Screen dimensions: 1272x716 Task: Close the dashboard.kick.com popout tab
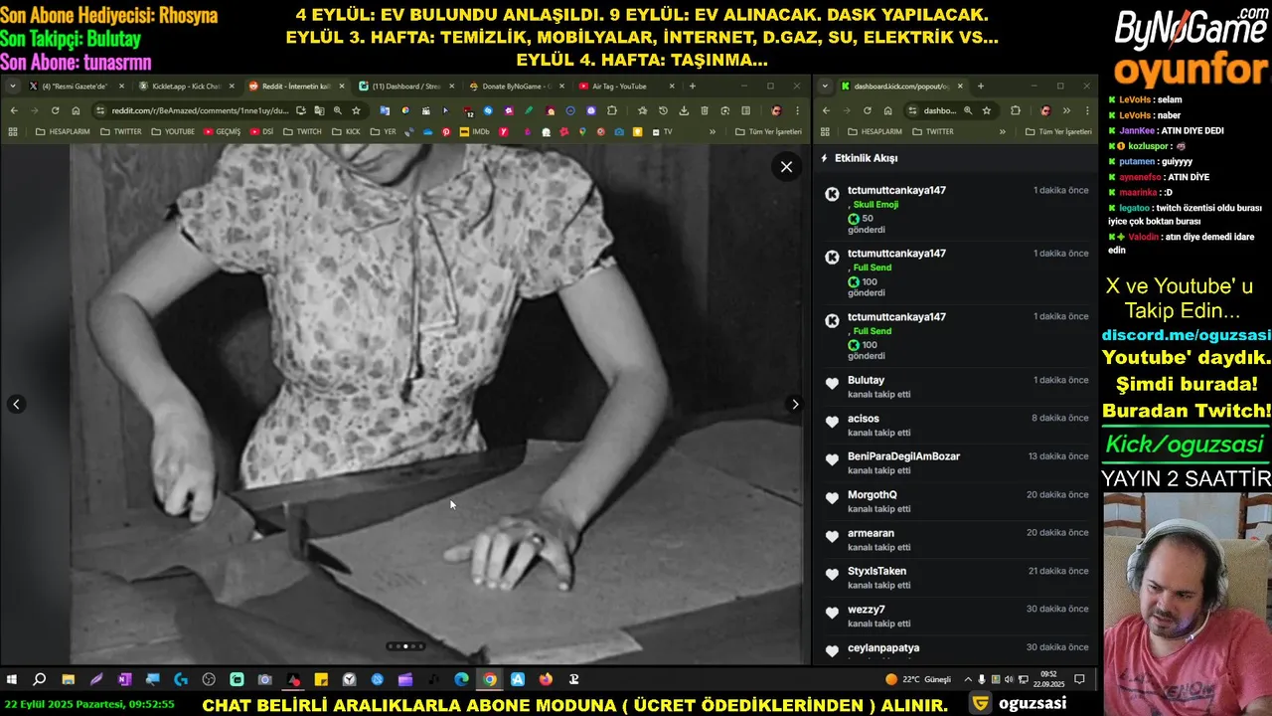coord(960,87)
